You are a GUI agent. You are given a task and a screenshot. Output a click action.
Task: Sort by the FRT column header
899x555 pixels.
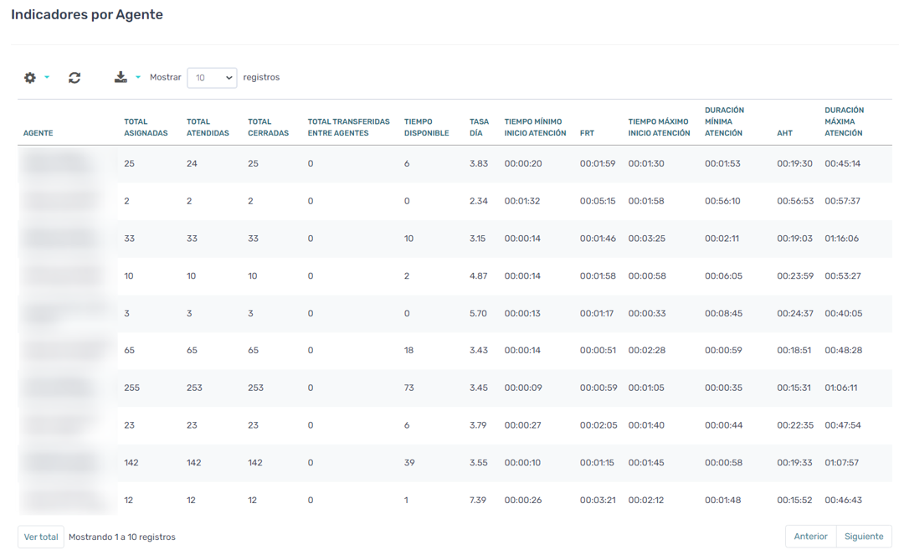[587, 133]
